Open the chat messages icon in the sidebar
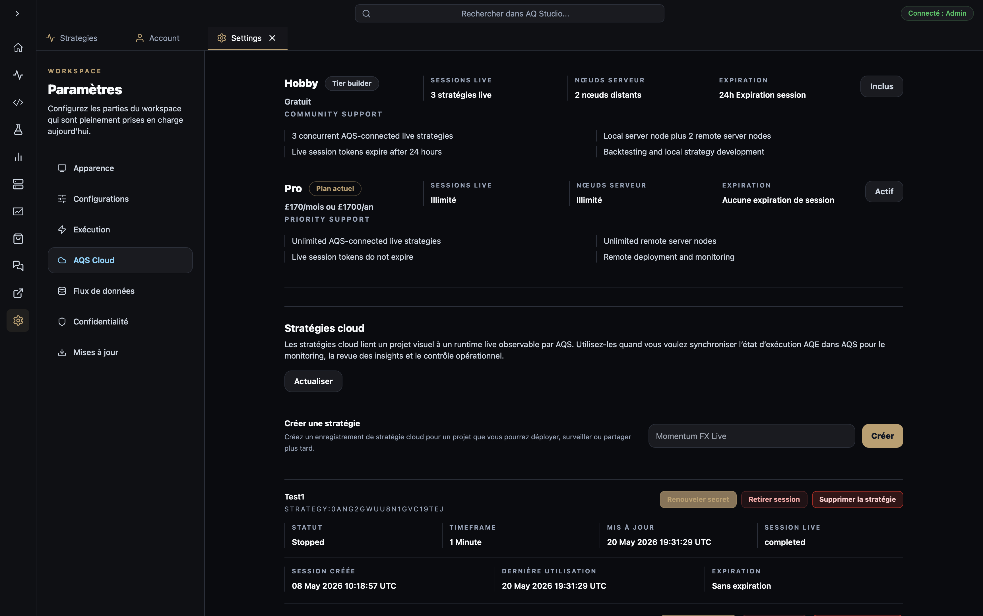983x616 pixels. pyautogui.click(x=18, y=266)
